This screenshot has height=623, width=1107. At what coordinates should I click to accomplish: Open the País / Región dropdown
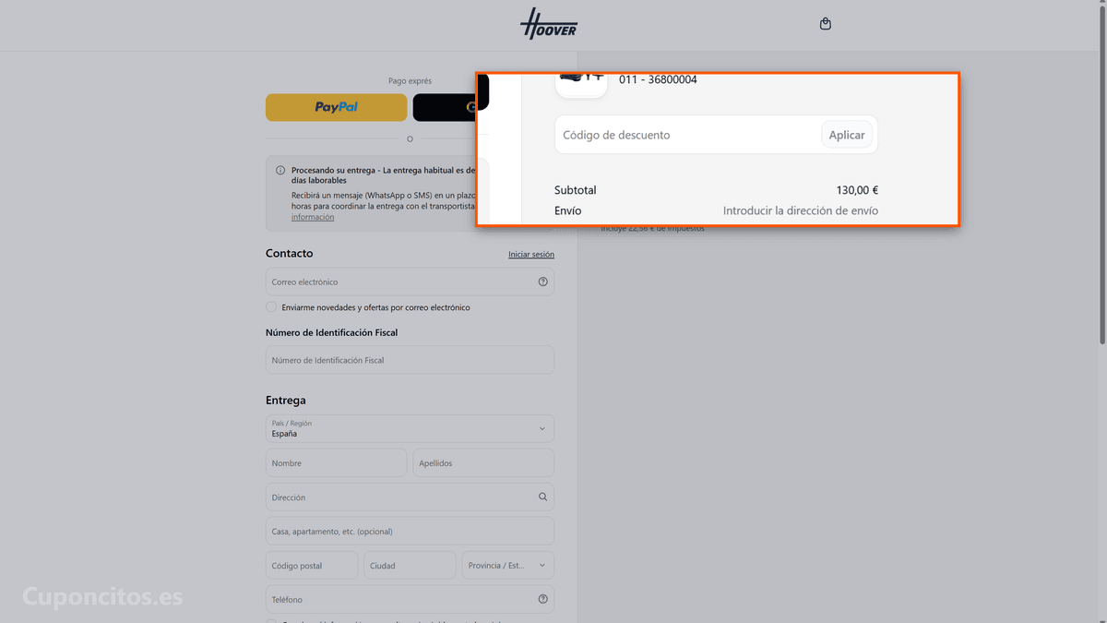pyautogui.click(x=410, y=428)
